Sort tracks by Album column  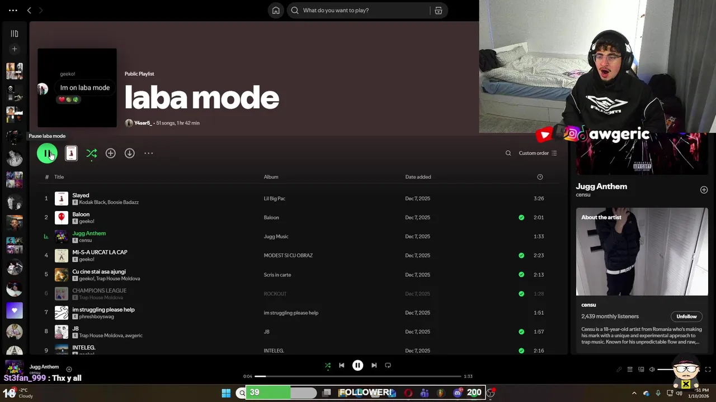pyautogui.click(x=271, y=177)
